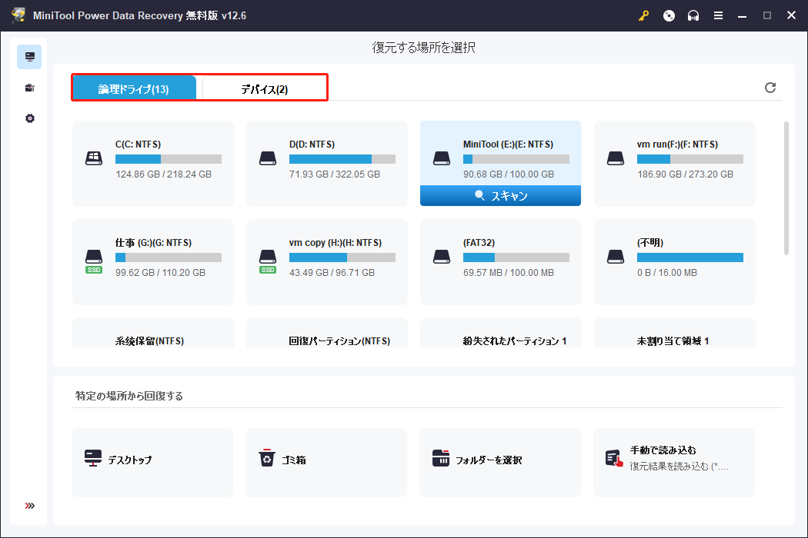Click the MiniTool app logo icon

tap(18, 15)
